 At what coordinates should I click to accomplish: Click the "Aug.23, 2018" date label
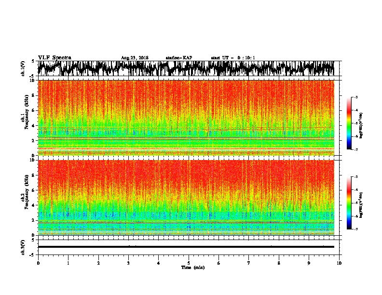click(135, 58)
